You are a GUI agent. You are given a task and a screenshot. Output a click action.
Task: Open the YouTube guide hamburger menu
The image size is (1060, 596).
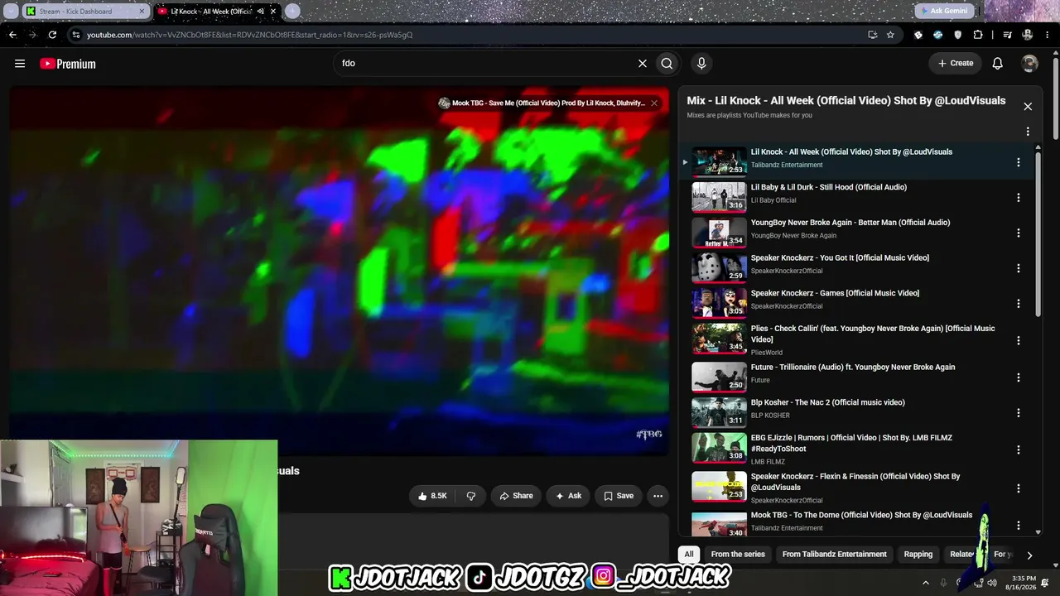[x=20, y=64]
